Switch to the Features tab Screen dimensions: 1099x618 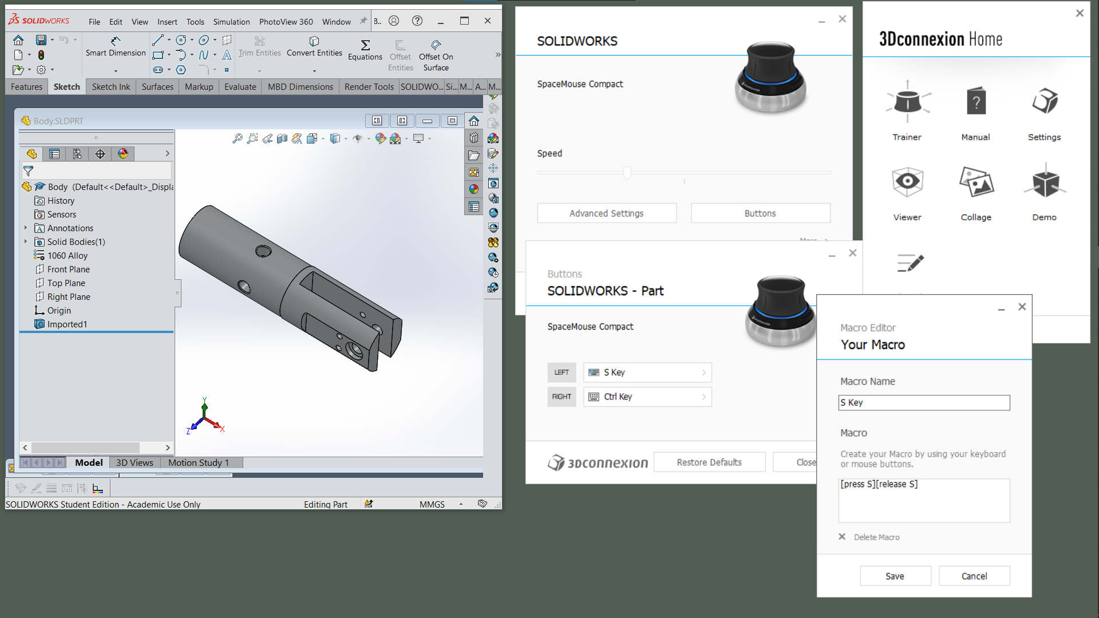(x=26, y=87)
